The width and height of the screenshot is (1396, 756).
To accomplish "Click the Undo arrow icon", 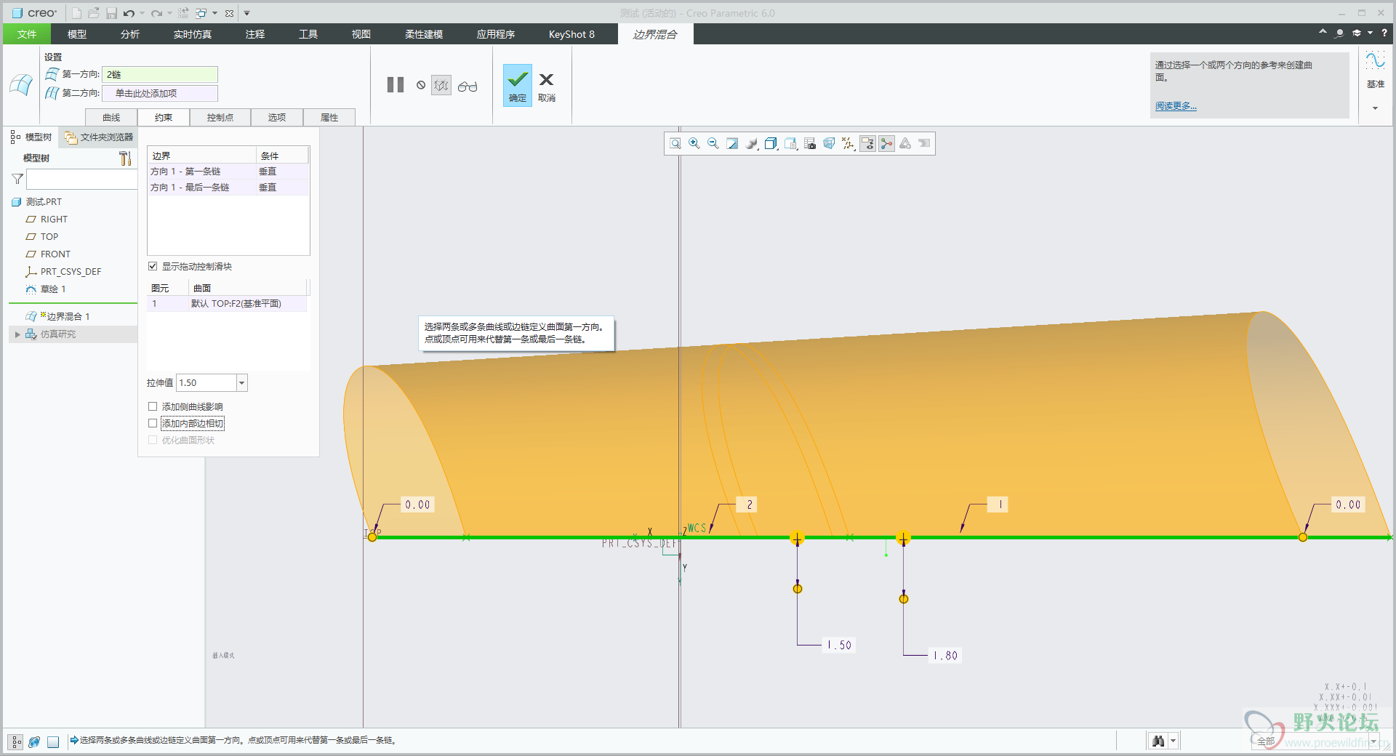I will click(x=129, y=13).
